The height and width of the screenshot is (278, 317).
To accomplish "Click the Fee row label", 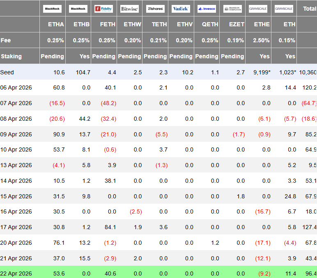I will [x=6, y=40].
